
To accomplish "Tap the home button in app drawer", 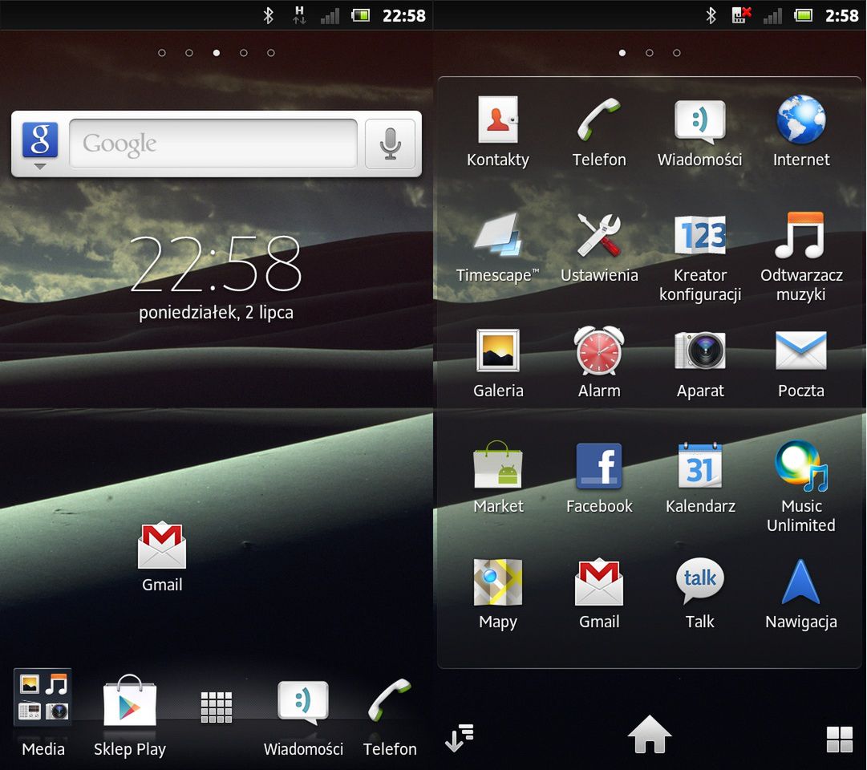I will (x=650, y=735).
